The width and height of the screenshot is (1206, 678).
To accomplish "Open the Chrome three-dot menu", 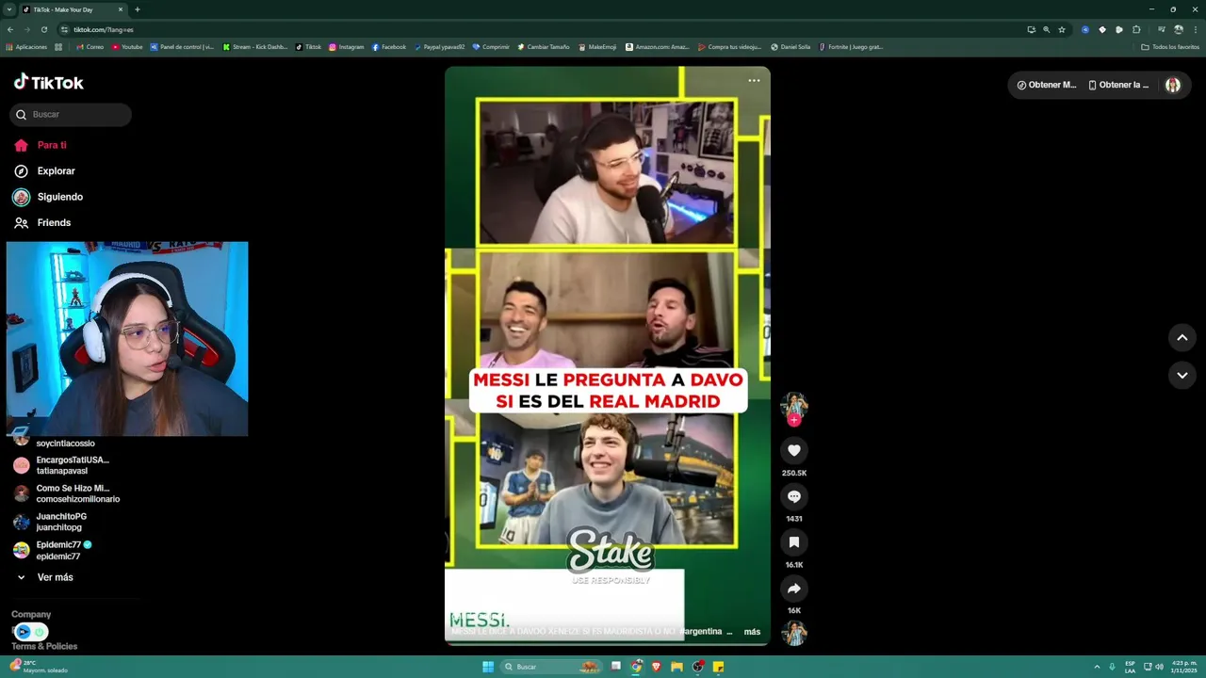I will click(1195, 29).
